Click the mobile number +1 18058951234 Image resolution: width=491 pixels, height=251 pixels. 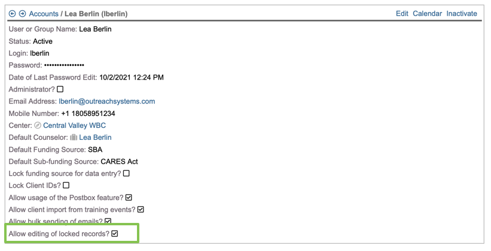[88, 114]
